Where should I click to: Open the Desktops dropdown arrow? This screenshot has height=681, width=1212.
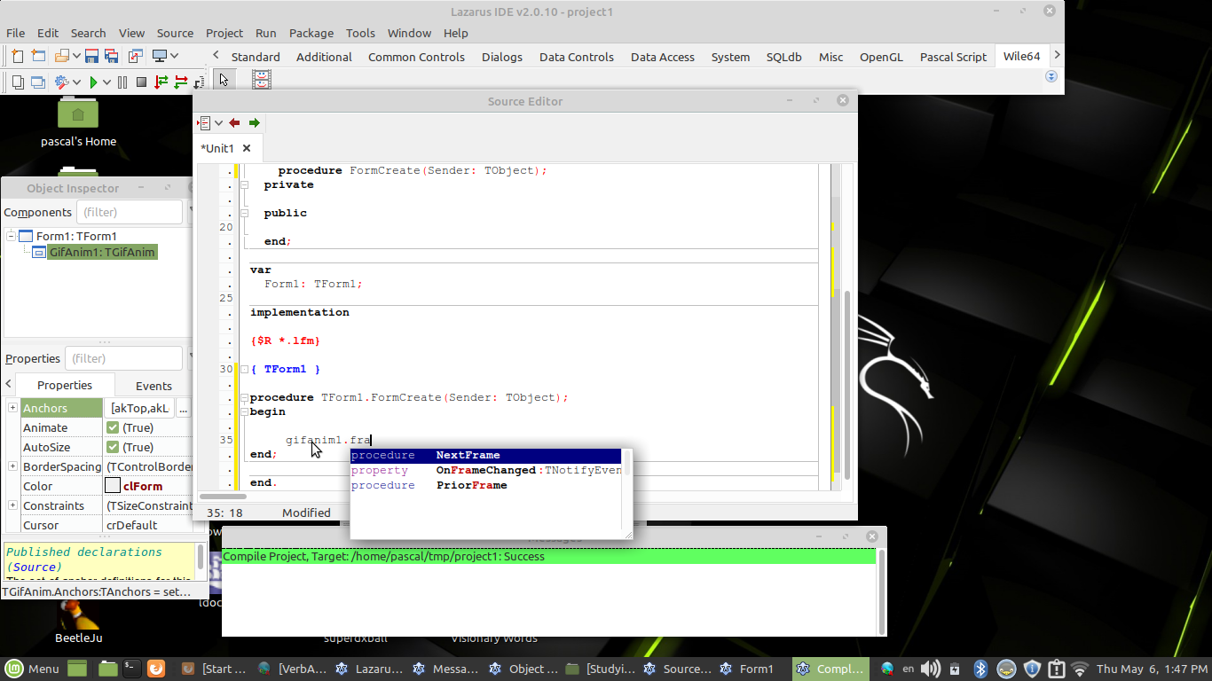pyautogui.click(x=175, y=56)
